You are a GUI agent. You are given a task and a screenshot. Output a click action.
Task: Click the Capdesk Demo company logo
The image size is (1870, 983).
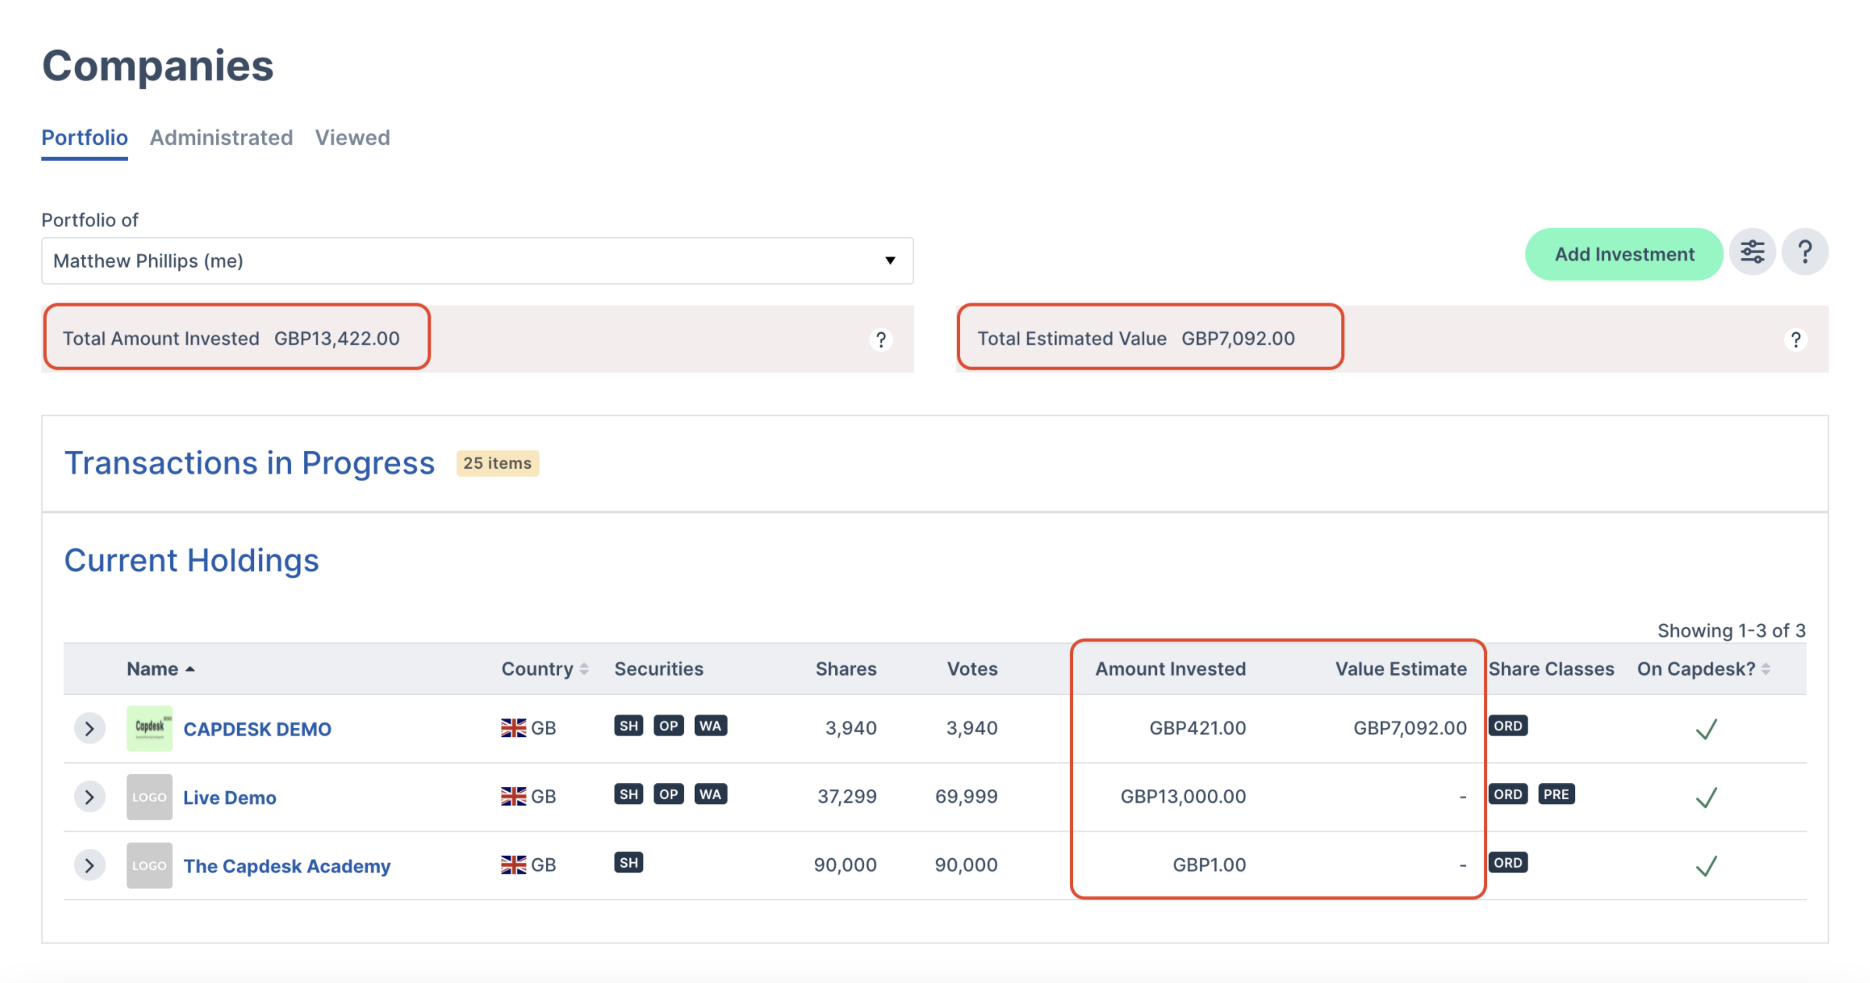[x=149, y=729]
